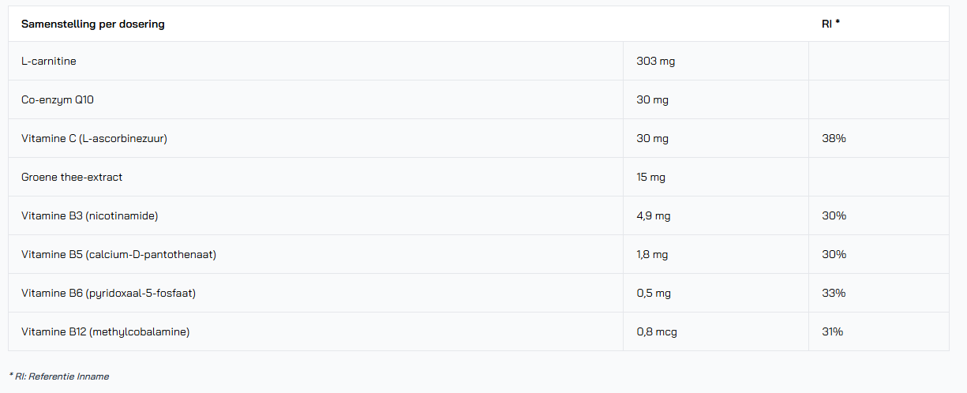The height and width of the screenshot is (393, 967).
Task: Click Vitamine B12 (methylcobalamine) label
Action: (x=105, y=331)
